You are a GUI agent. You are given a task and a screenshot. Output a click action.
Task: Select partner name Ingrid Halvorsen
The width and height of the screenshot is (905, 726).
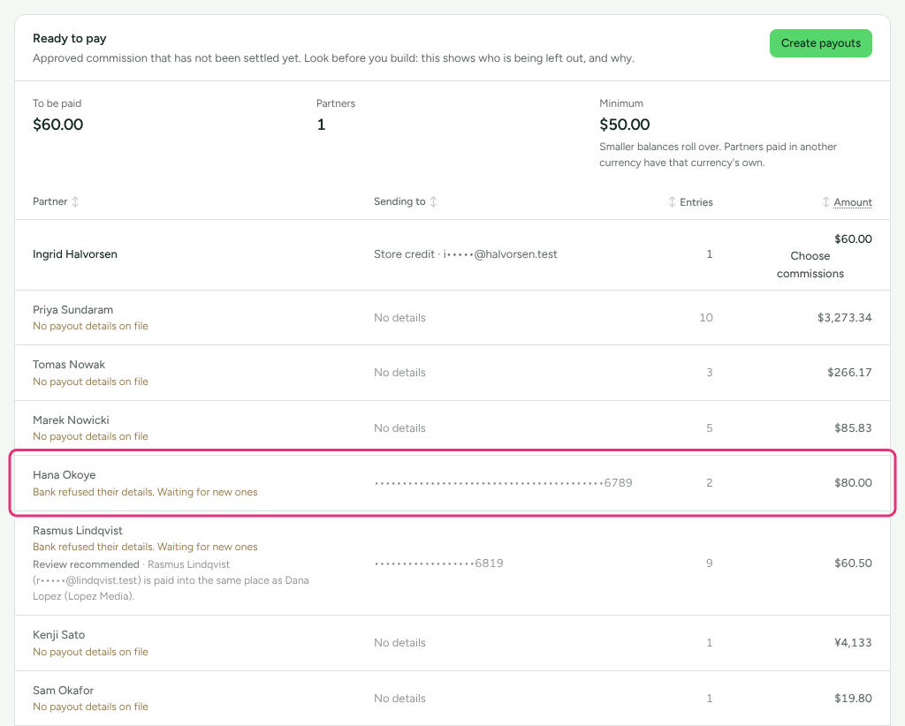click(x=75, y=254)
